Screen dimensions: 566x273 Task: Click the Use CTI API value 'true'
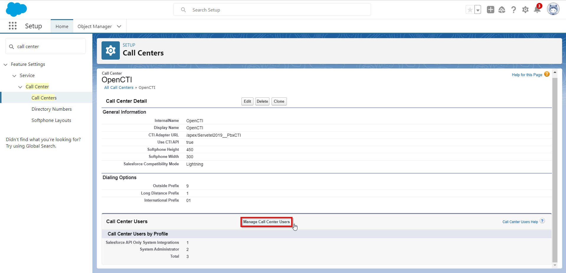pos(190,142)
